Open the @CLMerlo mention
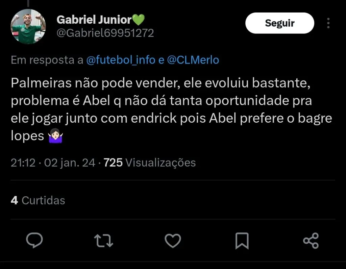The width and height of the screenshot is (346, 269). [x=193, y=60]
